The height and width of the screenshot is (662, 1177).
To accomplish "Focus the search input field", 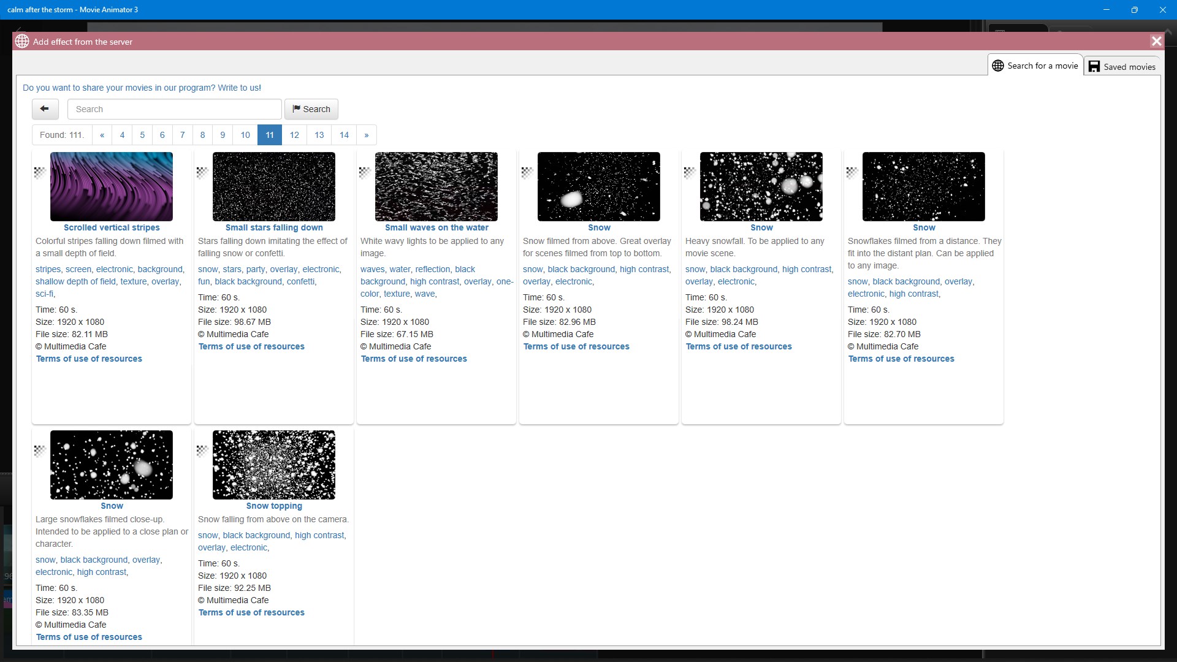I will [x=174, y=108].
